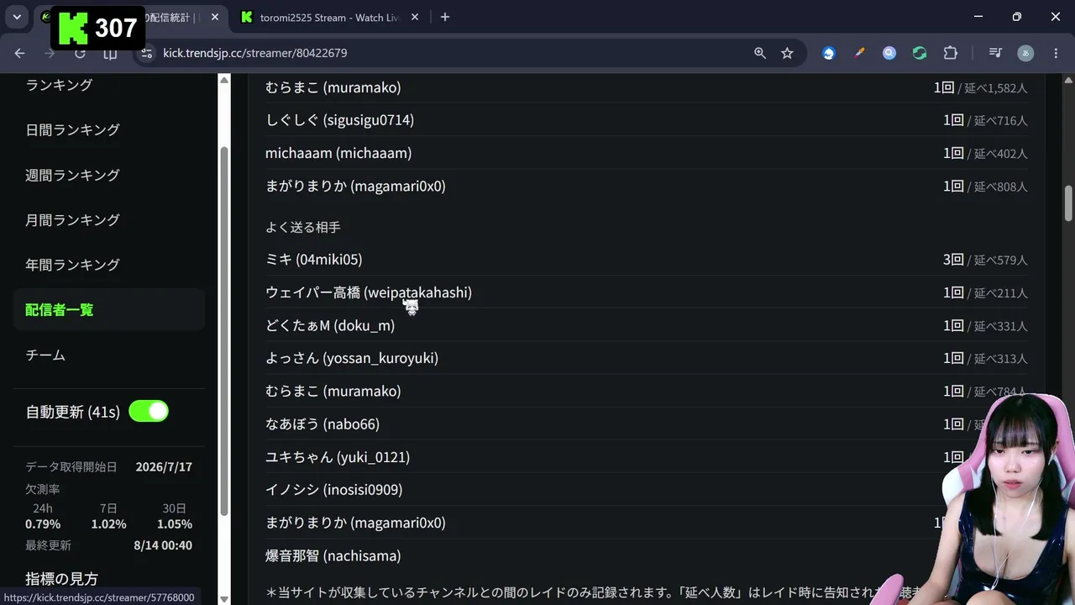Open よっさん (yossan_kuroyuki) link
This screenshot has height=605, width=1075.
coord(352,358)
